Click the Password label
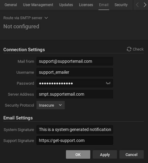The image size is (148, 163). 26,83
